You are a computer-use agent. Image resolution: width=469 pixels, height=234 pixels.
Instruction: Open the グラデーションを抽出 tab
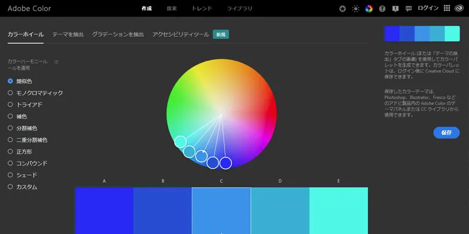(x=117, y=35)
